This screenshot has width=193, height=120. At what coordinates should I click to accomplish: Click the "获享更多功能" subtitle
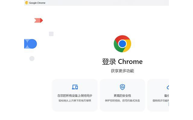click(122, 71)
